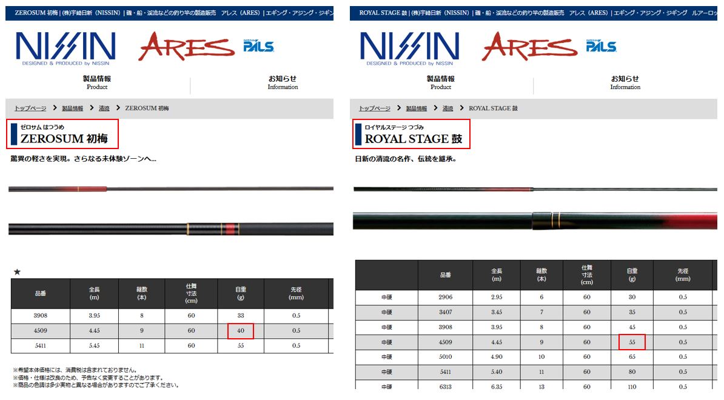Image resolution: width=724 pixels, height=400 pixels.
Task: Click the ROYAL STAGE rod tip section image
Action: coord(535,188)
